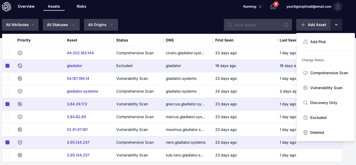356x165 pixels.
Task: Open the All Statuses dropdown
Action: click(61, 24)
